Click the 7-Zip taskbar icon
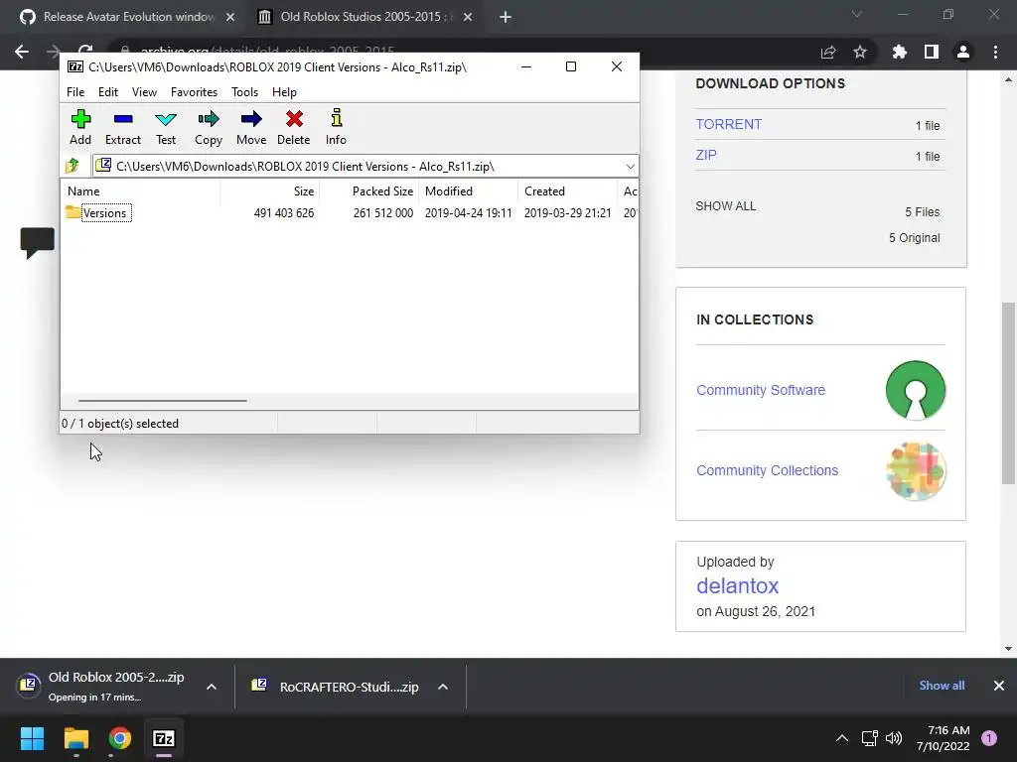1017x762 pixels. 164,738
